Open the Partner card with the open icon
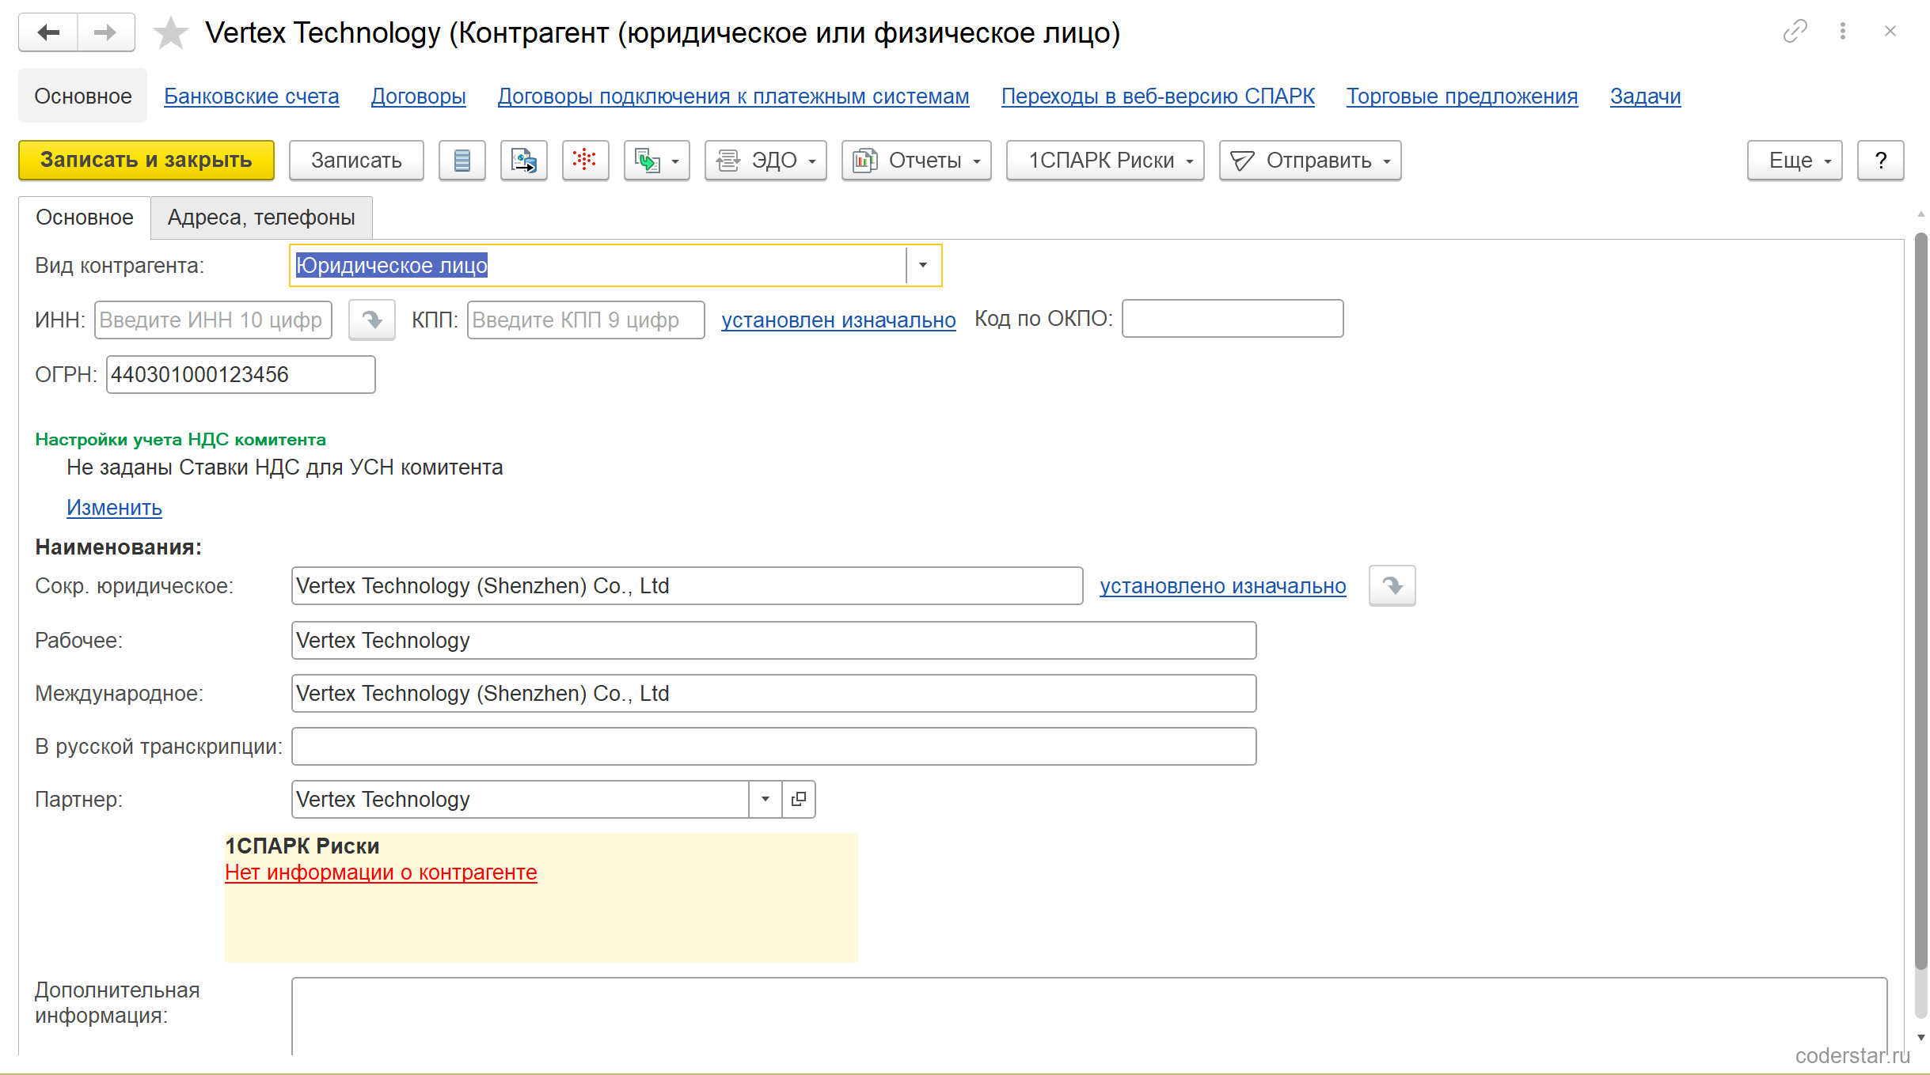1930x1075 pixels. pyautogui.click(x=799, y=800)
